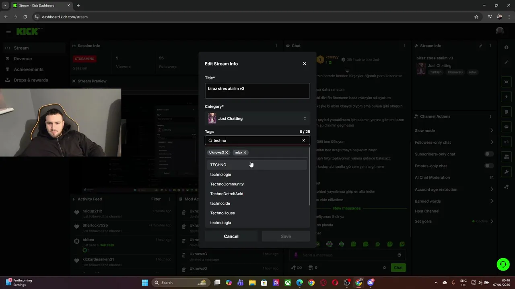Open the profile avatar menu
515x289 pixels.
tap(500, 31)
